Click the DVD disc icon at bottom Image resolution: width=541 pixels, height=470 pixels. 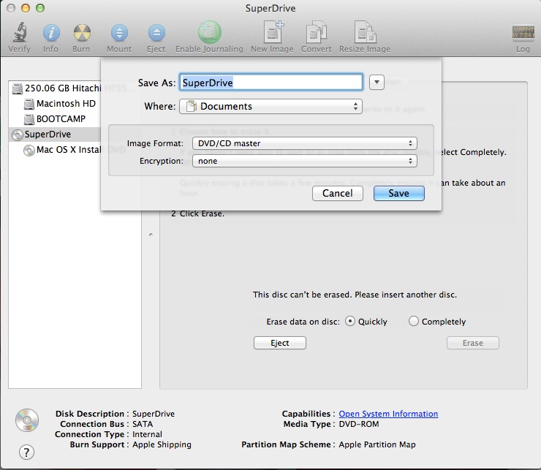(x=27, y=420)
